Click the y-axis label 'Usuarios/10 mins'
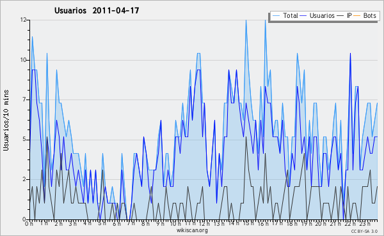This screenshot has width=384, height=236. pyautogui.click(x=6, y=121)
